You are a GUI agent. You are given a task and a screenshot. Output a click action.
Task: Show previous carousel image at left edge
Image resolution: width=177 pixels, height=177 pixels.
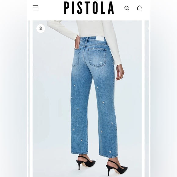click(29, 99)
